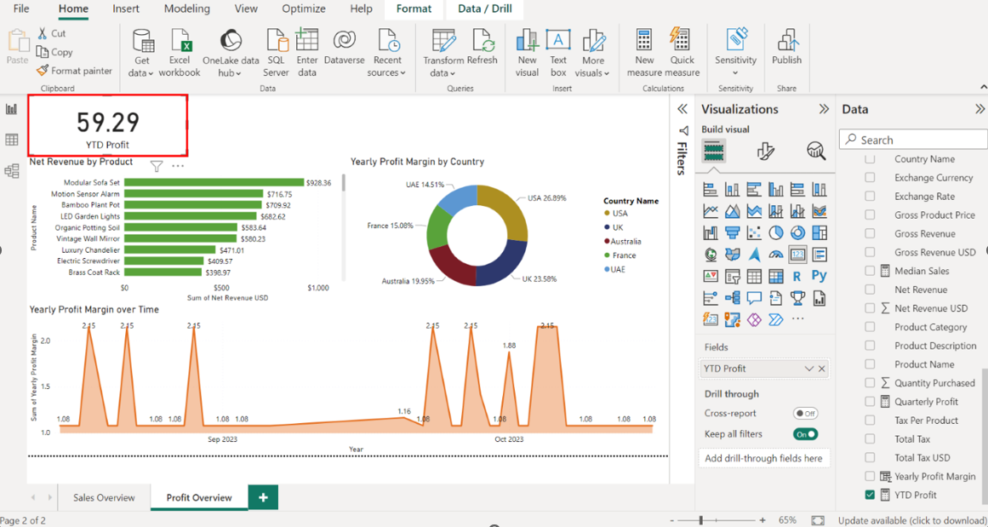The image size is (988, 527).
Task: Open the Excel workbook source
Action: [180, 43]
